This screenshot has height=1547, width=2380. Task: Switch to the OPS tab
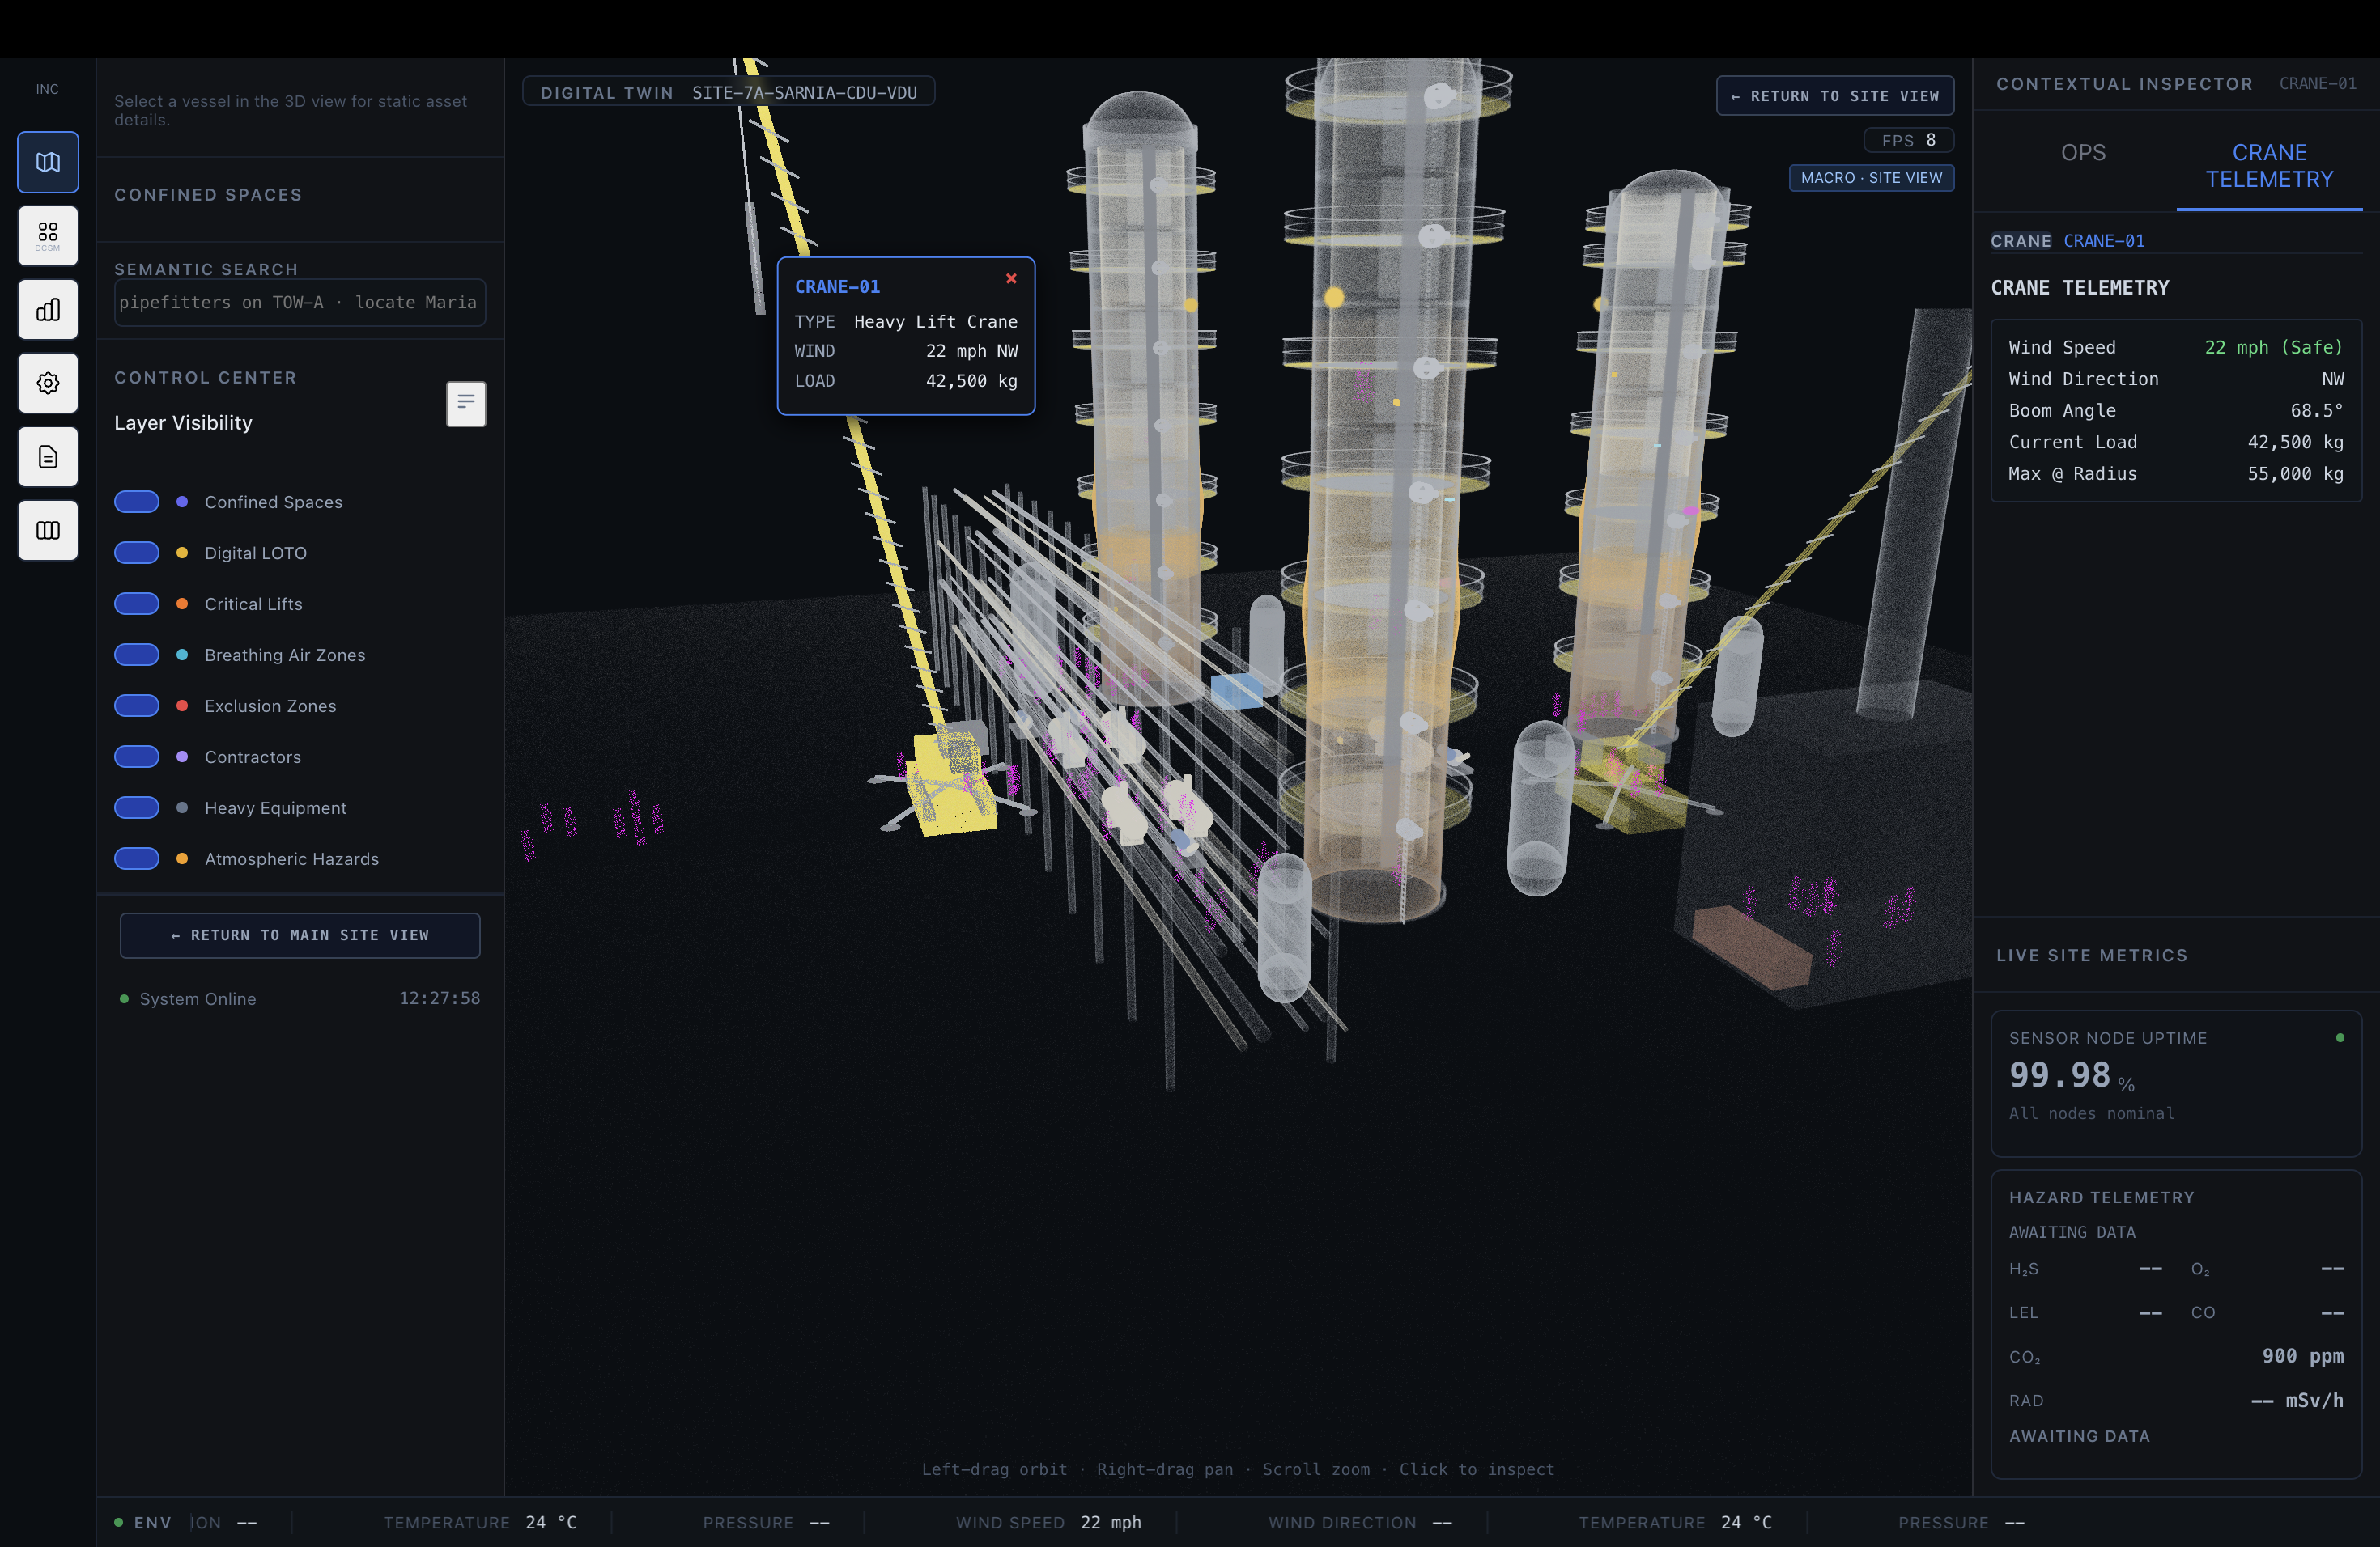(2083, 153)
